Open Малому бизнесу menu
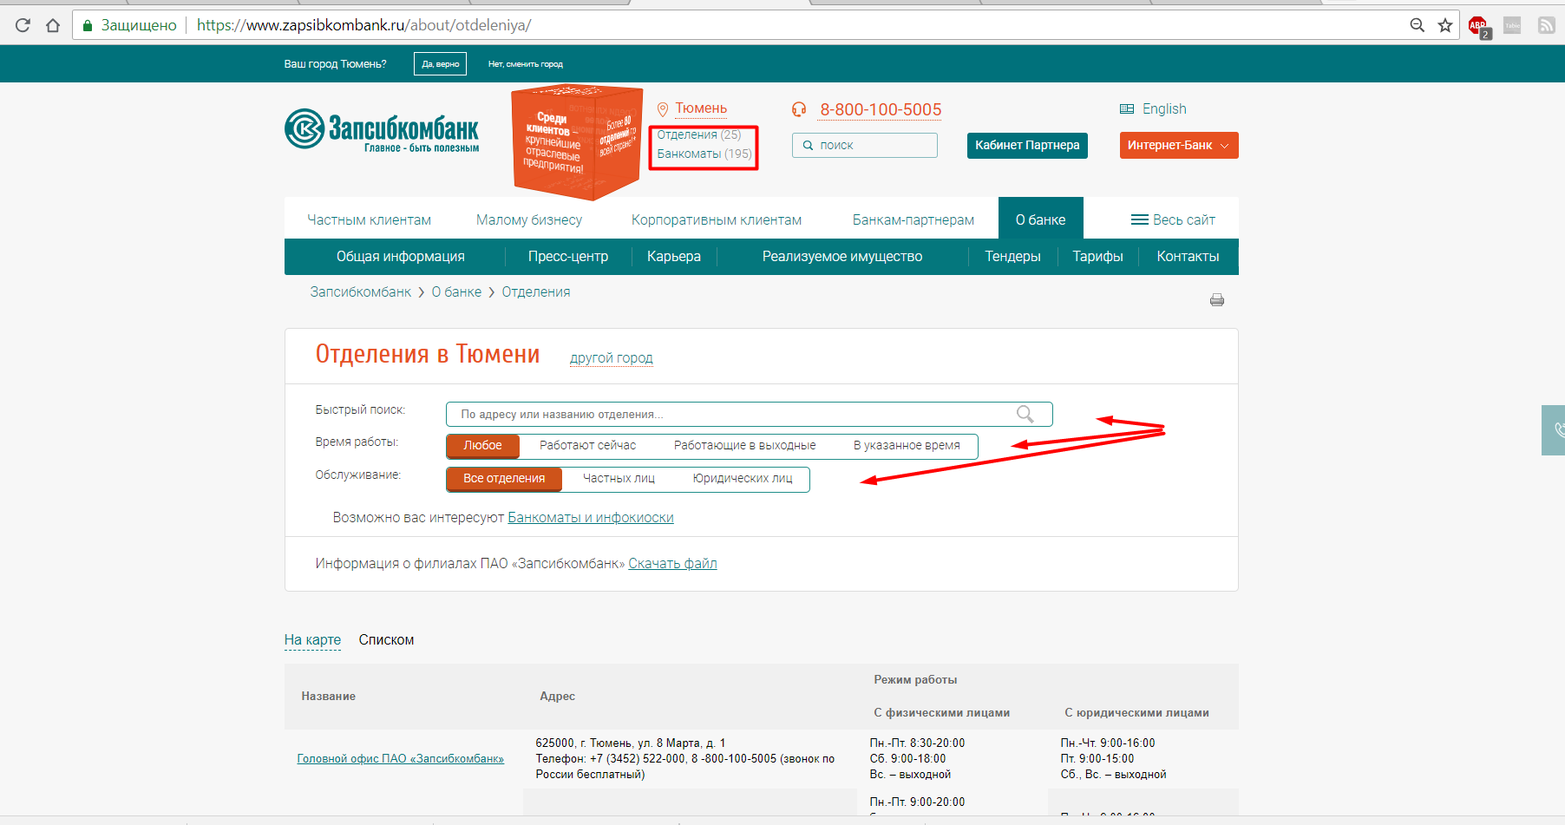 click(x=529, y=219)
